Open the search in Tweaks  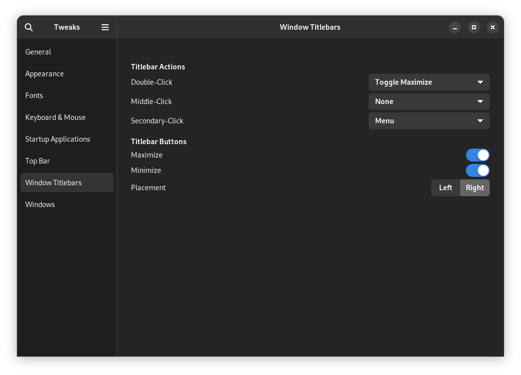coord(29,27)
